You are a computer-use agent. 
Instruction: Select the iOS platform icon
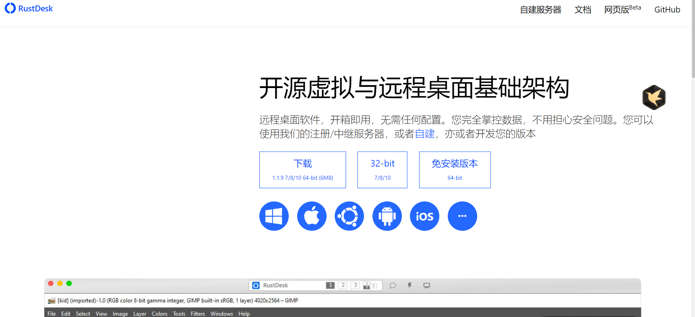(x=424, y=216)
